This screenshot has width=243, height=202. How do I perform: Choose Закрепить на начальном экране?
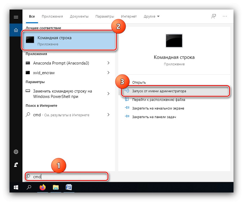(158, 108)
